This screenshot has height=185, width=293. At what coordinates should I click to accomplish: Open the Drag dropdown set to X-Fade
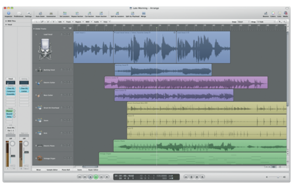(266, 22)
